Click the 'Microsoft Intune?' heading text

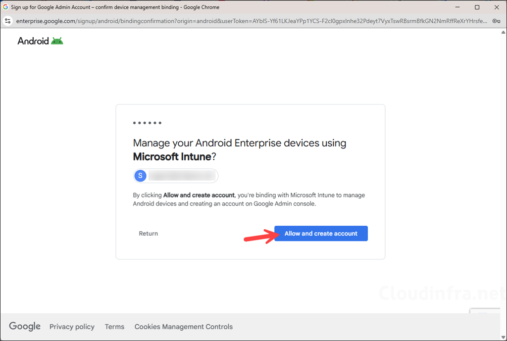(x=175, y=157)
